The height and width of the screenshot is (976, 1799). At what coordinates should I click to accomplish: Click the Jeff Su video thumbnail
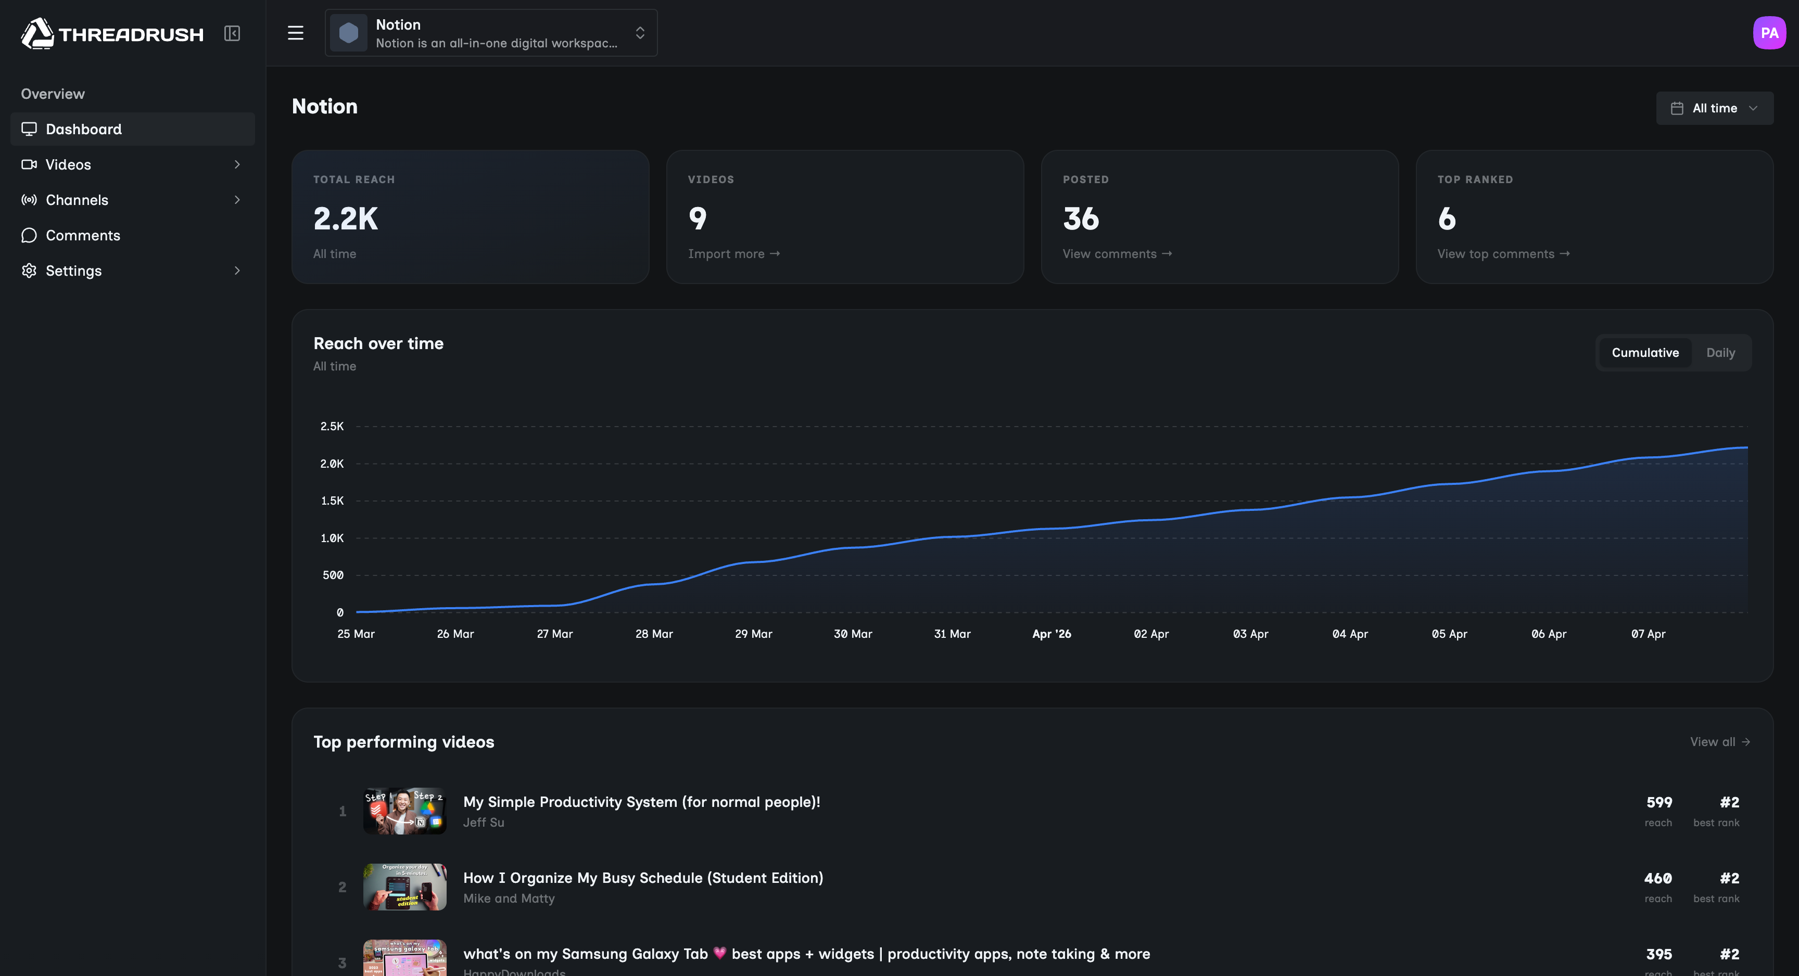coord(404,811)
